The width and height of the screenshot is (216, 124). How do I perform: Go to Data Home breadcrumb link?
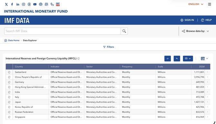pos(14,40)
